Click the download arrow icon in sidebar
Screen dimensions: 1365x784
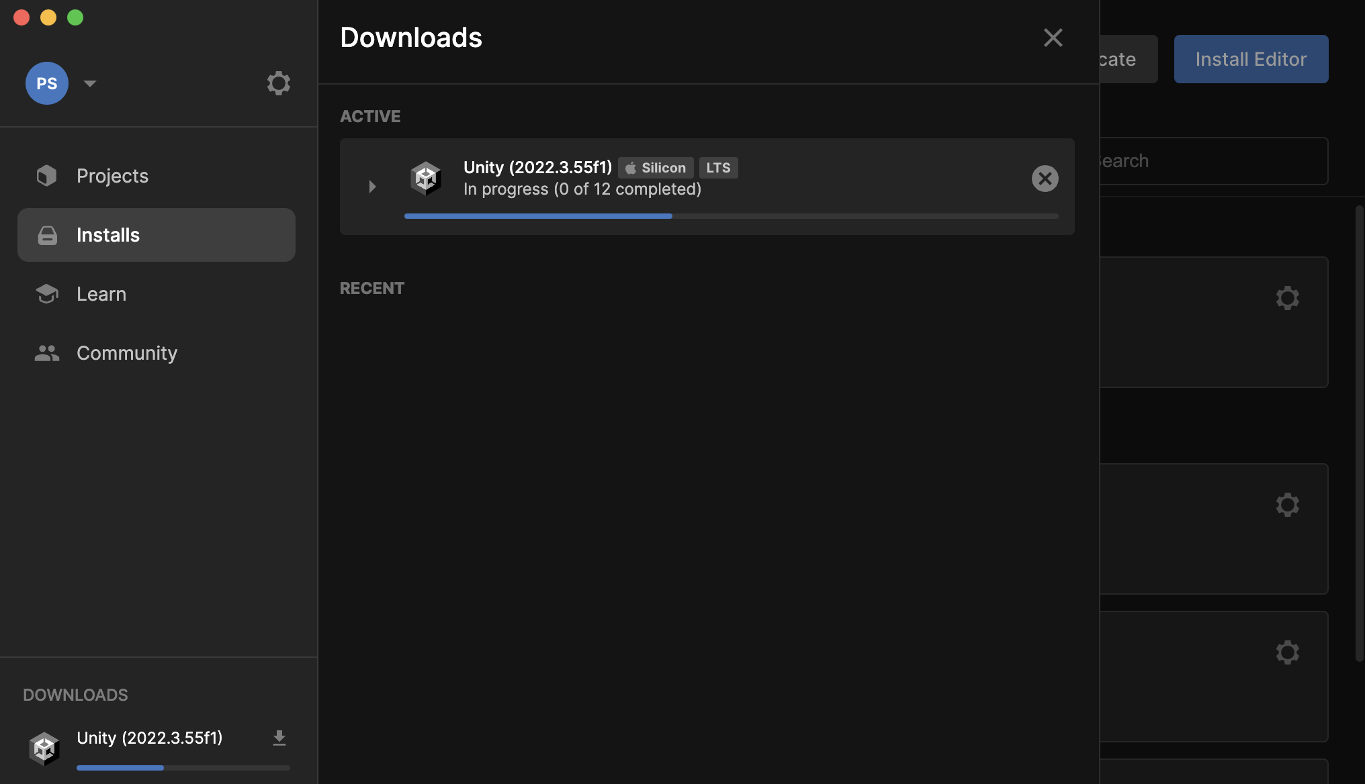click(279, 738)
